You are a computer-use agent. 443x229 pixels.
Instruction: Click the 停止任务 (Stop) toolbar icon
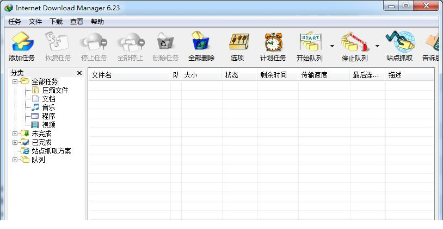click(x=94, y=42)
